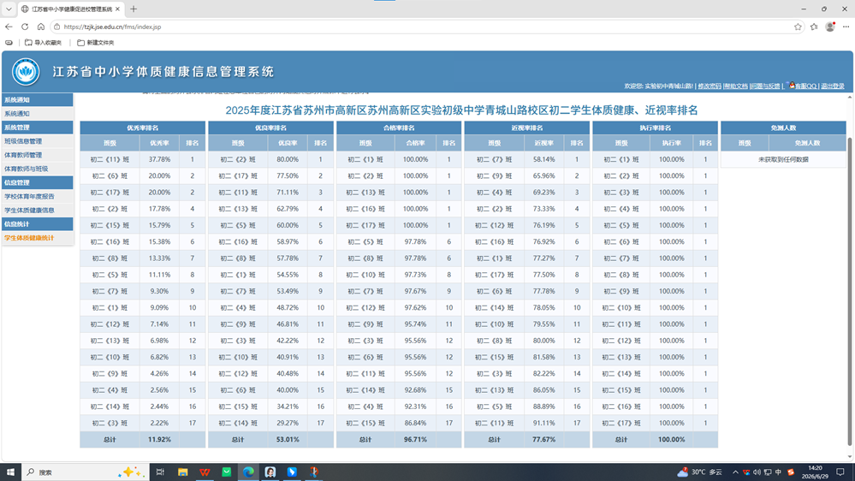Open the volume speaker tray icon
The width and height of the screenshot is (855, 481).
point(757,472)
